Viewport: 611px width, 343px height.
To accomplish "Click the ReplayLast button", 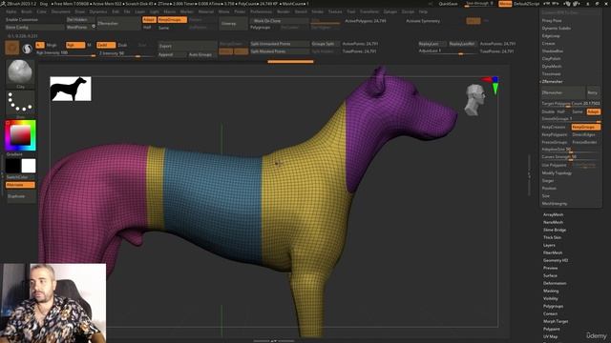I will point(432,44).
